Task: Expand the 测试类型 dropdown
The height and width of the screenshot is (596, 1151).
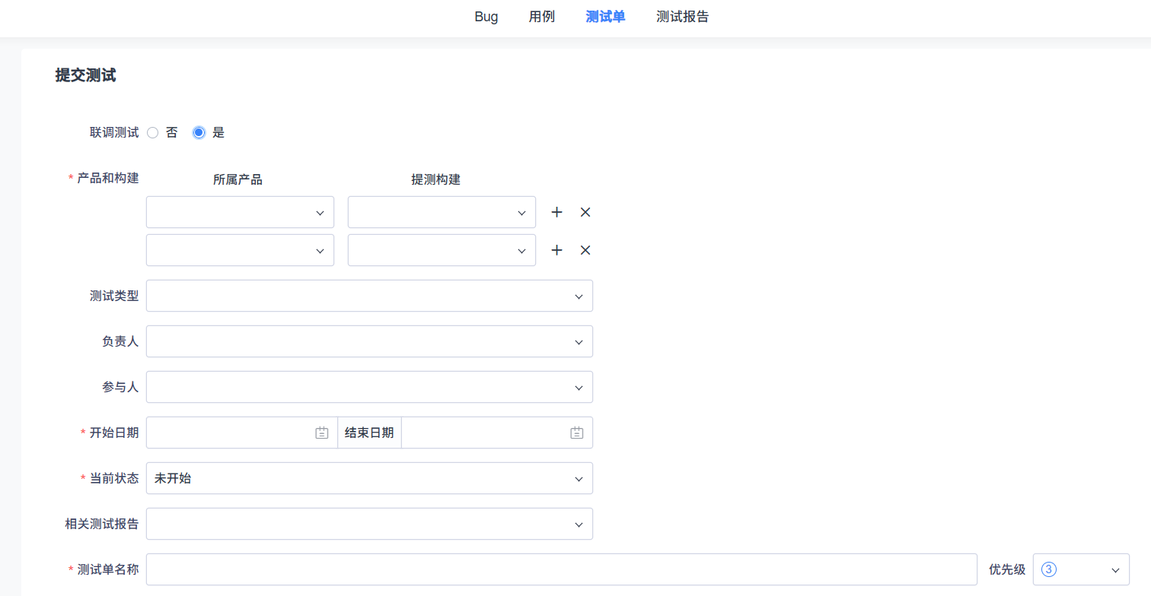Action: click(x=369, y=296)
